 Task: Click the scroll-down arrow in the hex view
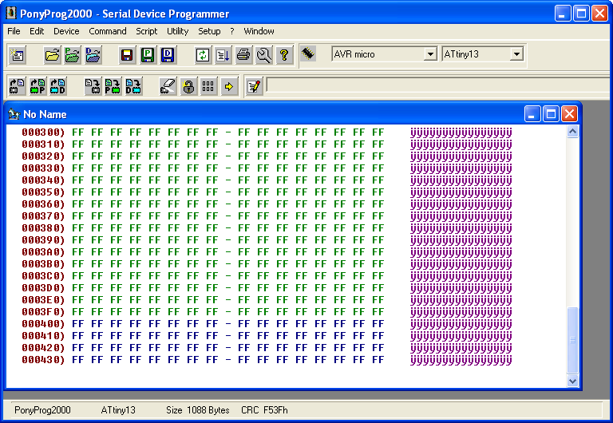coord(572,381)
